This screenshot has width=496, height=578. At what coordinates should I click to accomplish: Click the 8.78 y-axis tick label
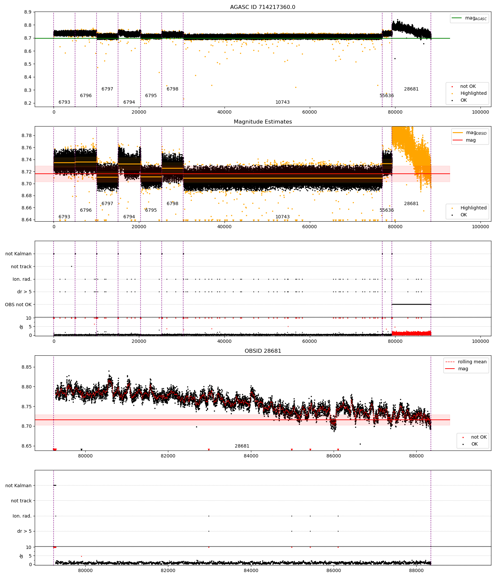point(26,135)
